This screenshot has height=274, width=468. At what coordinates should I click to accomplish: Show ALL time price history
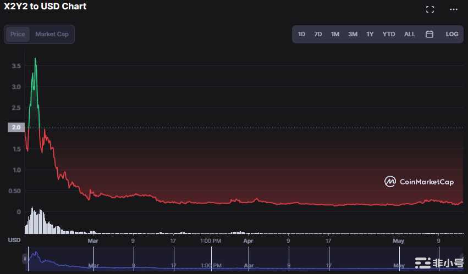[x=410, y=34]
